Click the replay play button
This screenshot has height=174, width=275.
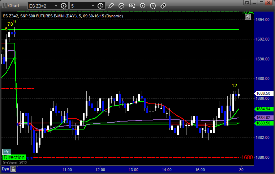coord(142,6)
